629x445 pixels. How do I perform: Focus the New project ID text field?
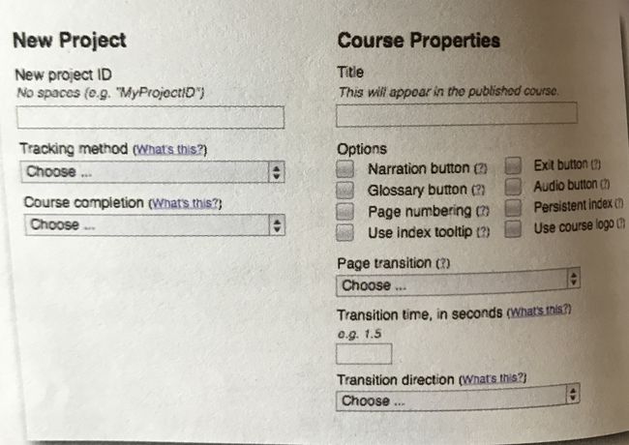coord(150,117)
